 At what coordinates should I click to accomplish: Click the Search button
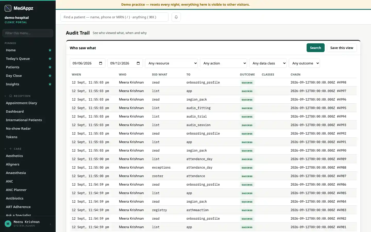(x=315, y=48)
